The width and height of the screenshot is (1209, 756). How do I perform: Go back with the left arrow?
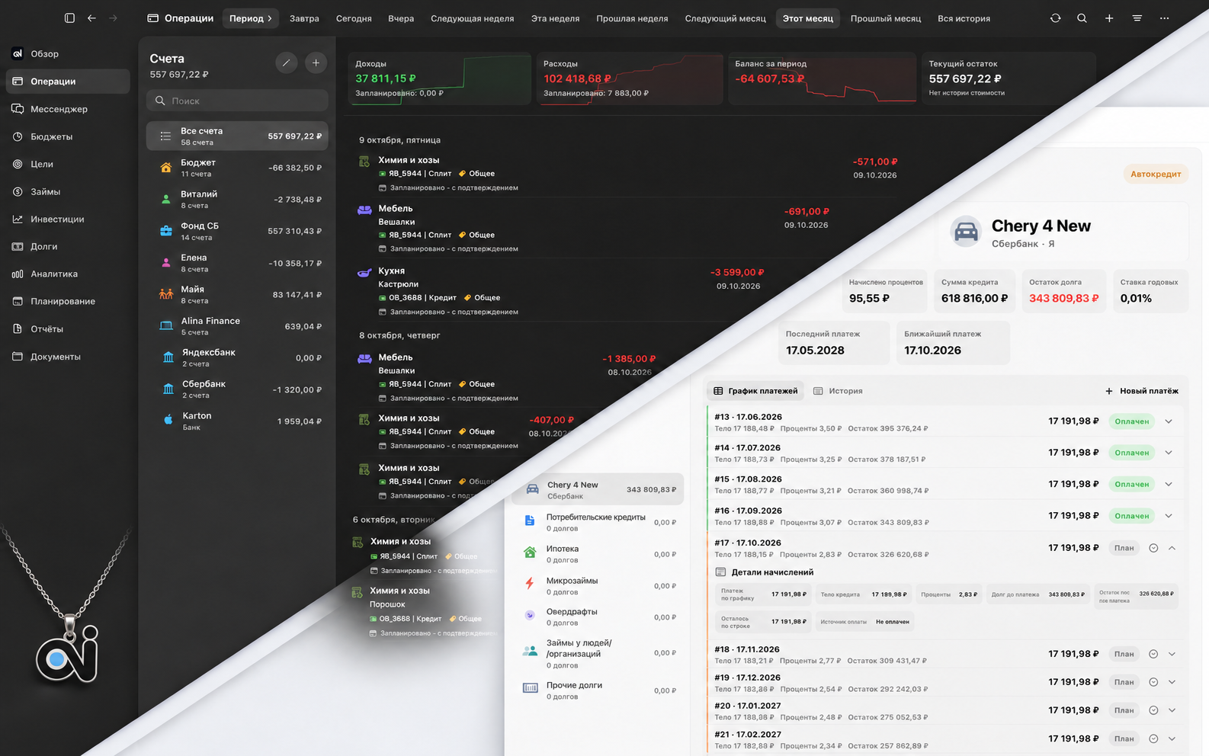(91, 18)
